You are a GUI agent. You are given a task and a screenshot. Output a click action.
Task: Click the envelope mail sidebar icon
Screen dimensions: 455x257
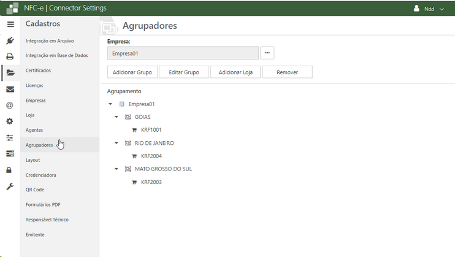coord(10,89)
